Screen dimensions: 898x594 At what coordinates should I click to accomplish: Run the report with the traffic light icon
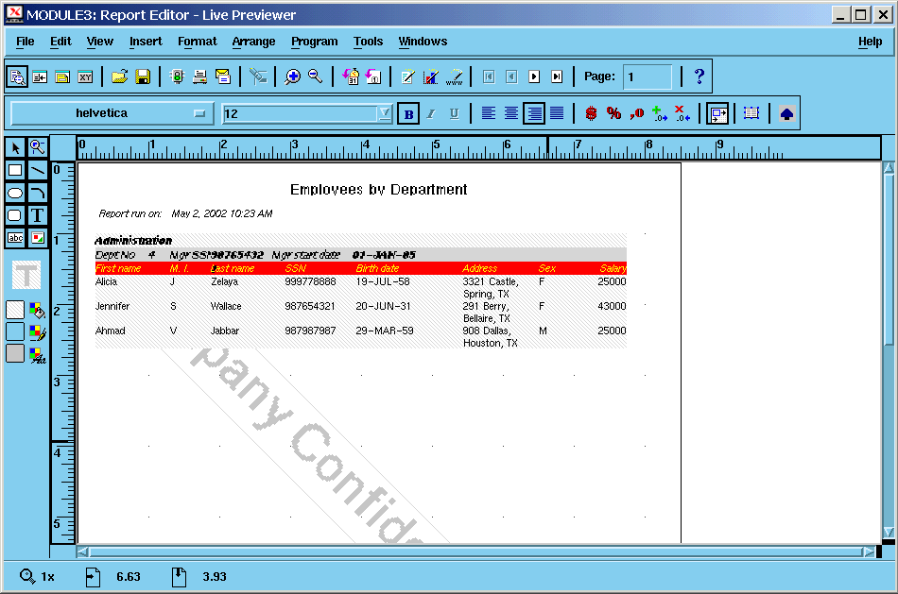click(178, 76)
